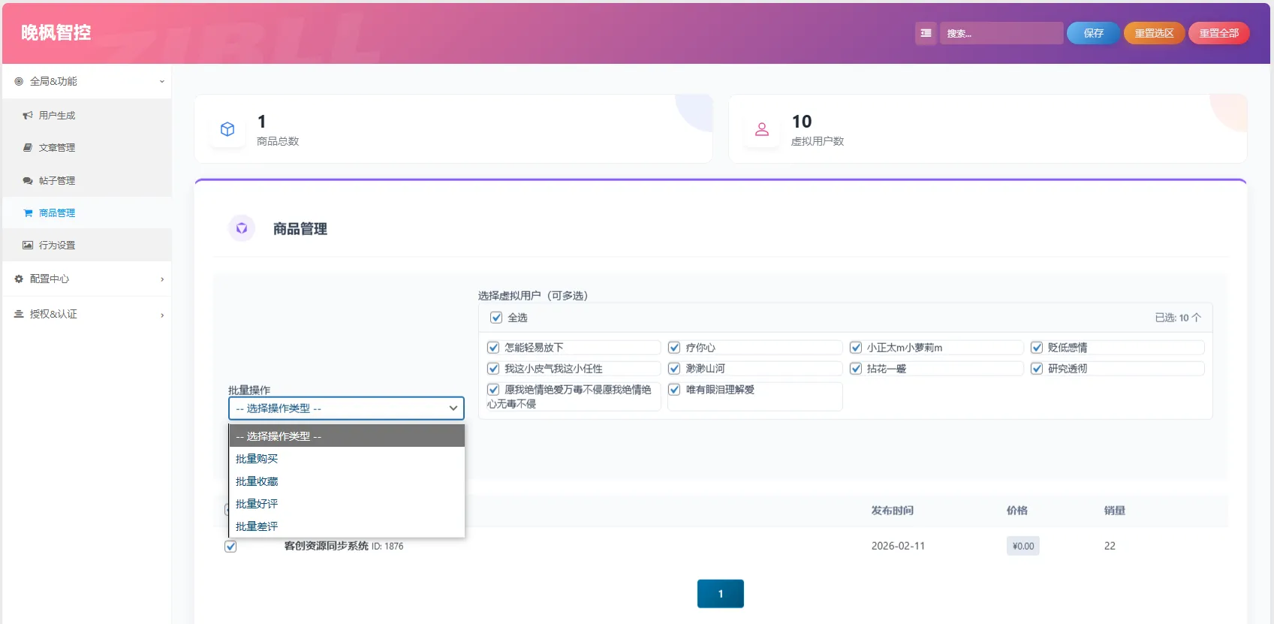Click the list toggle icon beside search
The image size is (1274, 624).
click(x=926, y=33)
